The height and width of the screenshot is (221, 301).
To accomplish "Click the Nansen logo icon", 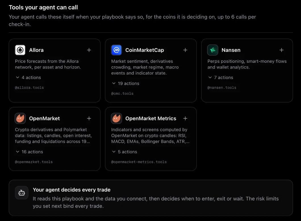I will (x=213, y=50).
